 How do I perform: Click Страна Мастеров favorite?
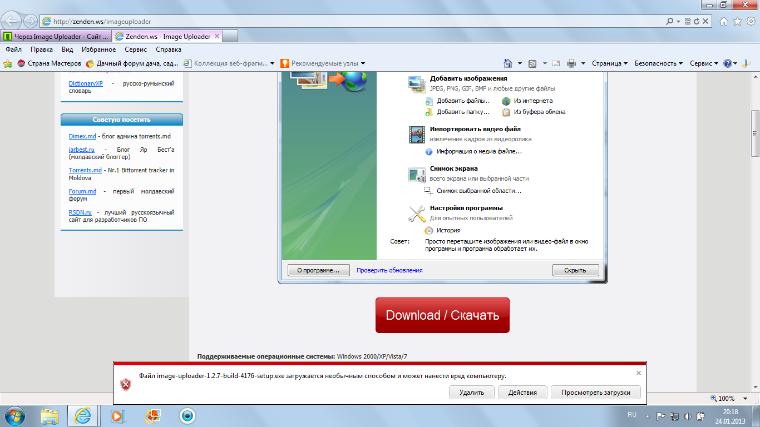pos(49,63)
